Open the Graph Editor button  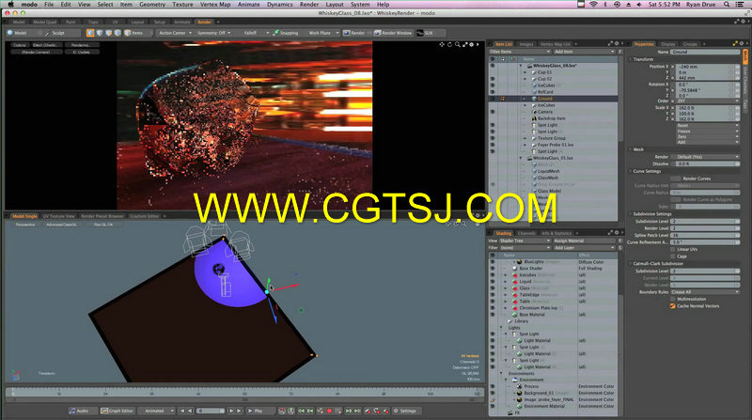(x=117, y=411)
